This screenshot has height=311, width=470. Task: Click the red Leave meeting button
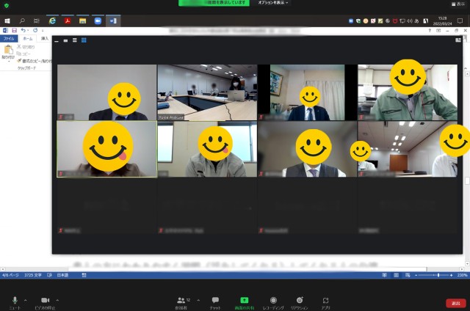(x=456, y=303)
